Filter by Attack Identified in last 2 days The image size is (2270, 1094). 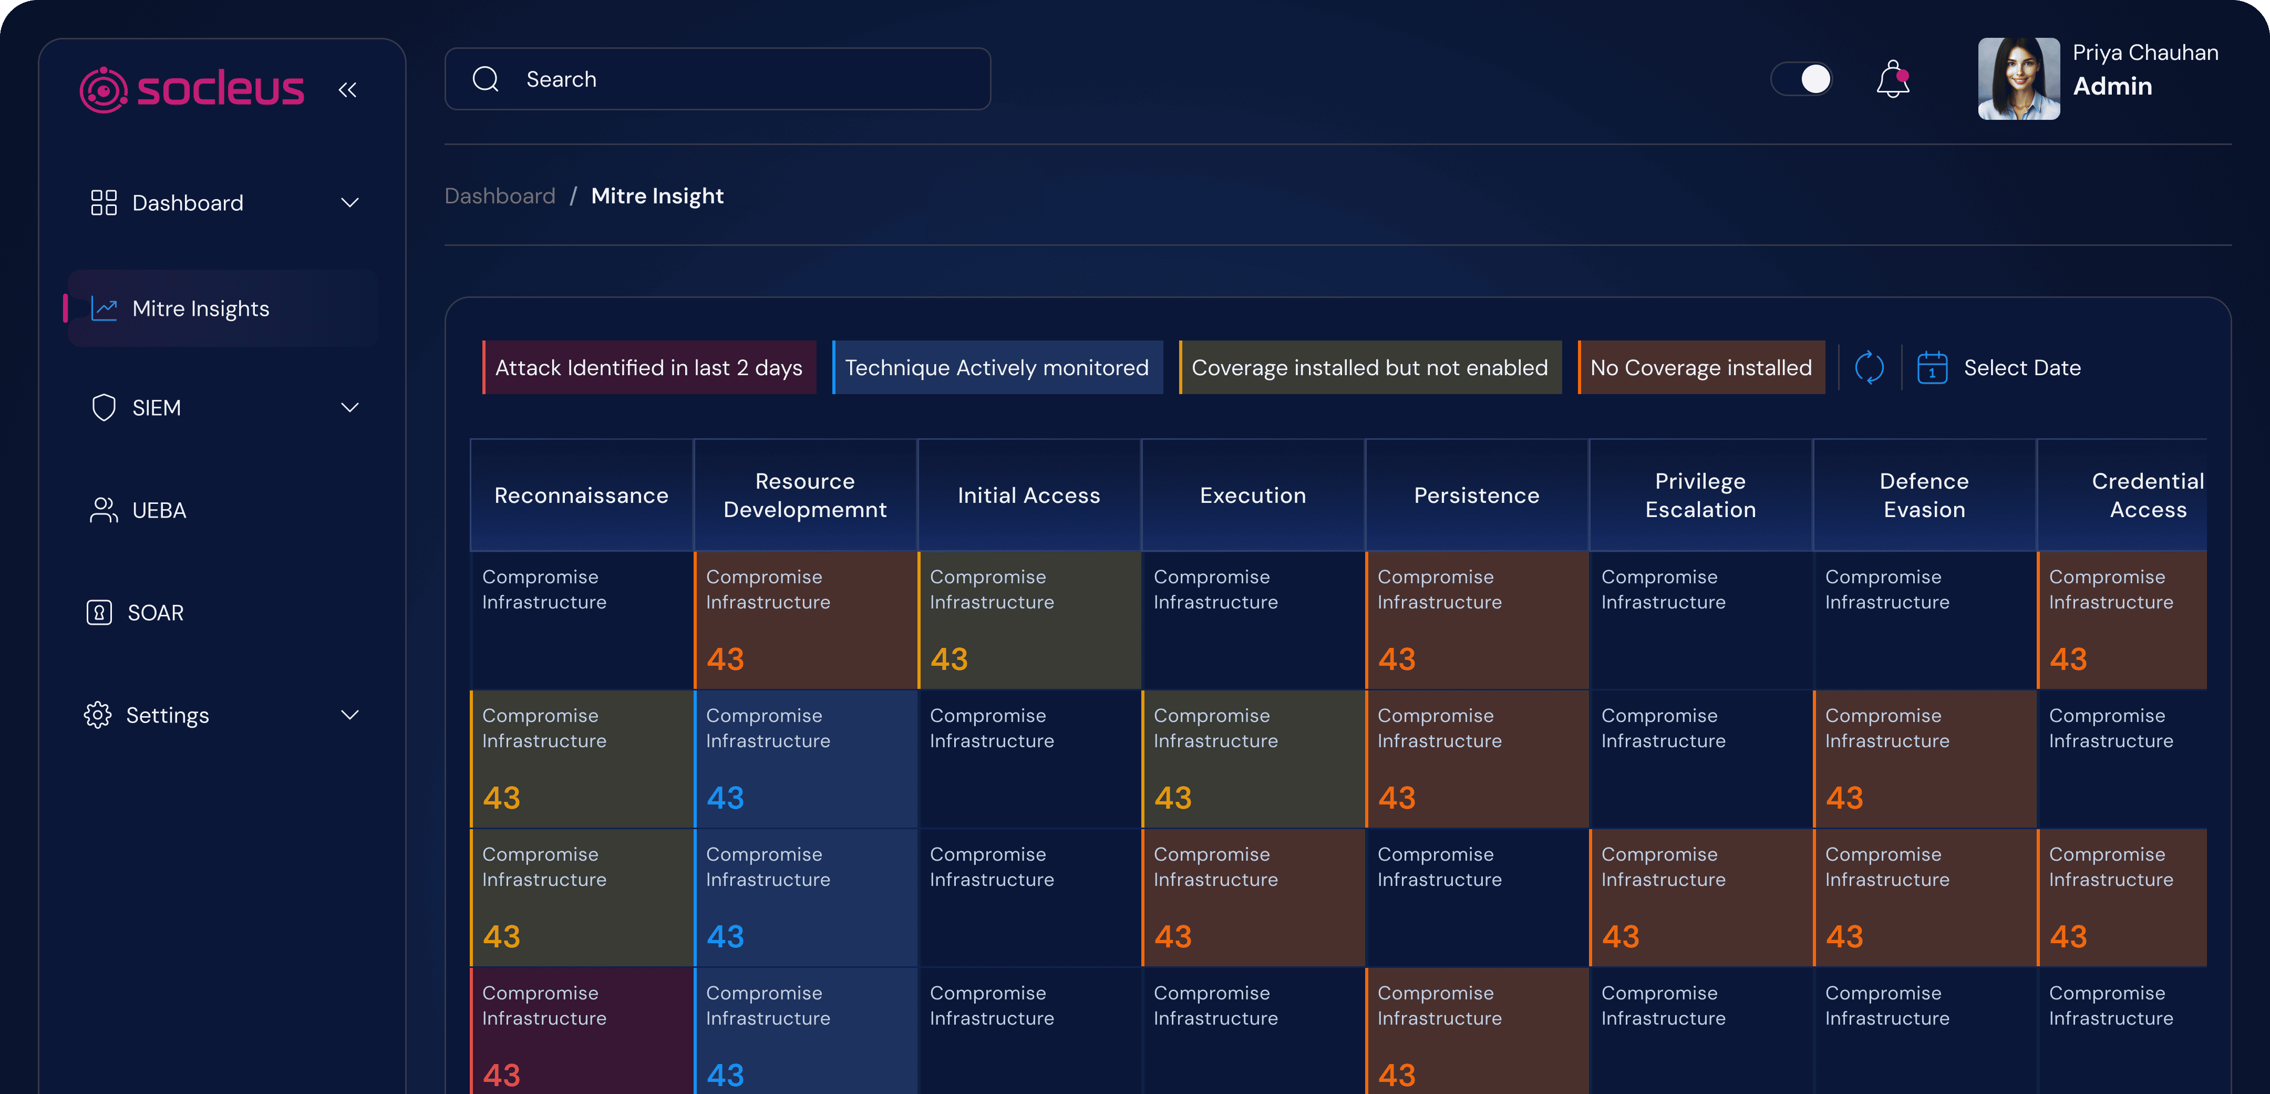(x=649, y=368)
